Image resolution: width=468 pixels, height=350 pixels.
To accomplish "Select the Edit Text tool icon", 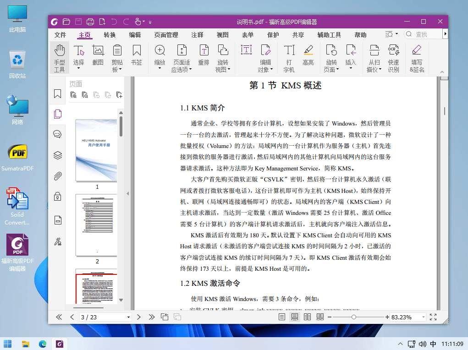I will pyautogui.click(x=246, y=50).
